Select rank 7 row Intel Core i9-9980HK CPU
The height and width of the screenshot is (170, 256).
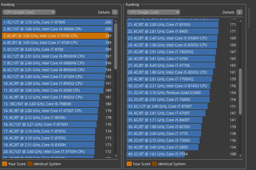pos(57,63)
